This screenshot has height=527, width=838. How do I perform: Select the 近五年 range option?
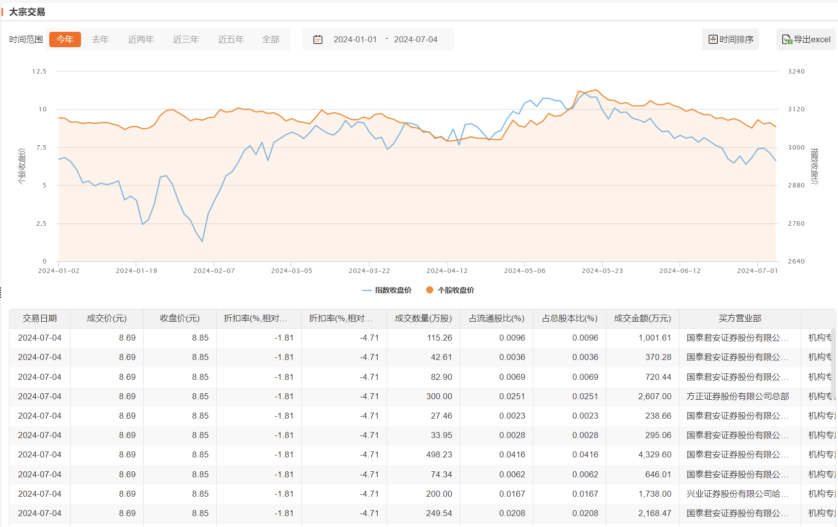coord(231,39)
